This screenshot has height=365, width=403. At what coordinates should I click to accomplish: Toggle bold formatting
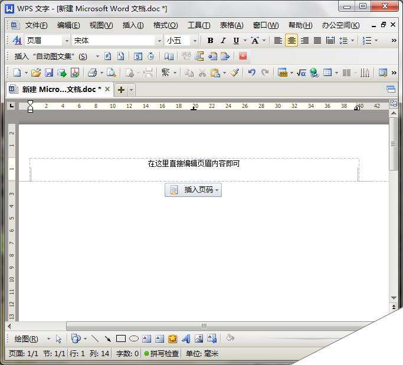click(x=210, y=41)
